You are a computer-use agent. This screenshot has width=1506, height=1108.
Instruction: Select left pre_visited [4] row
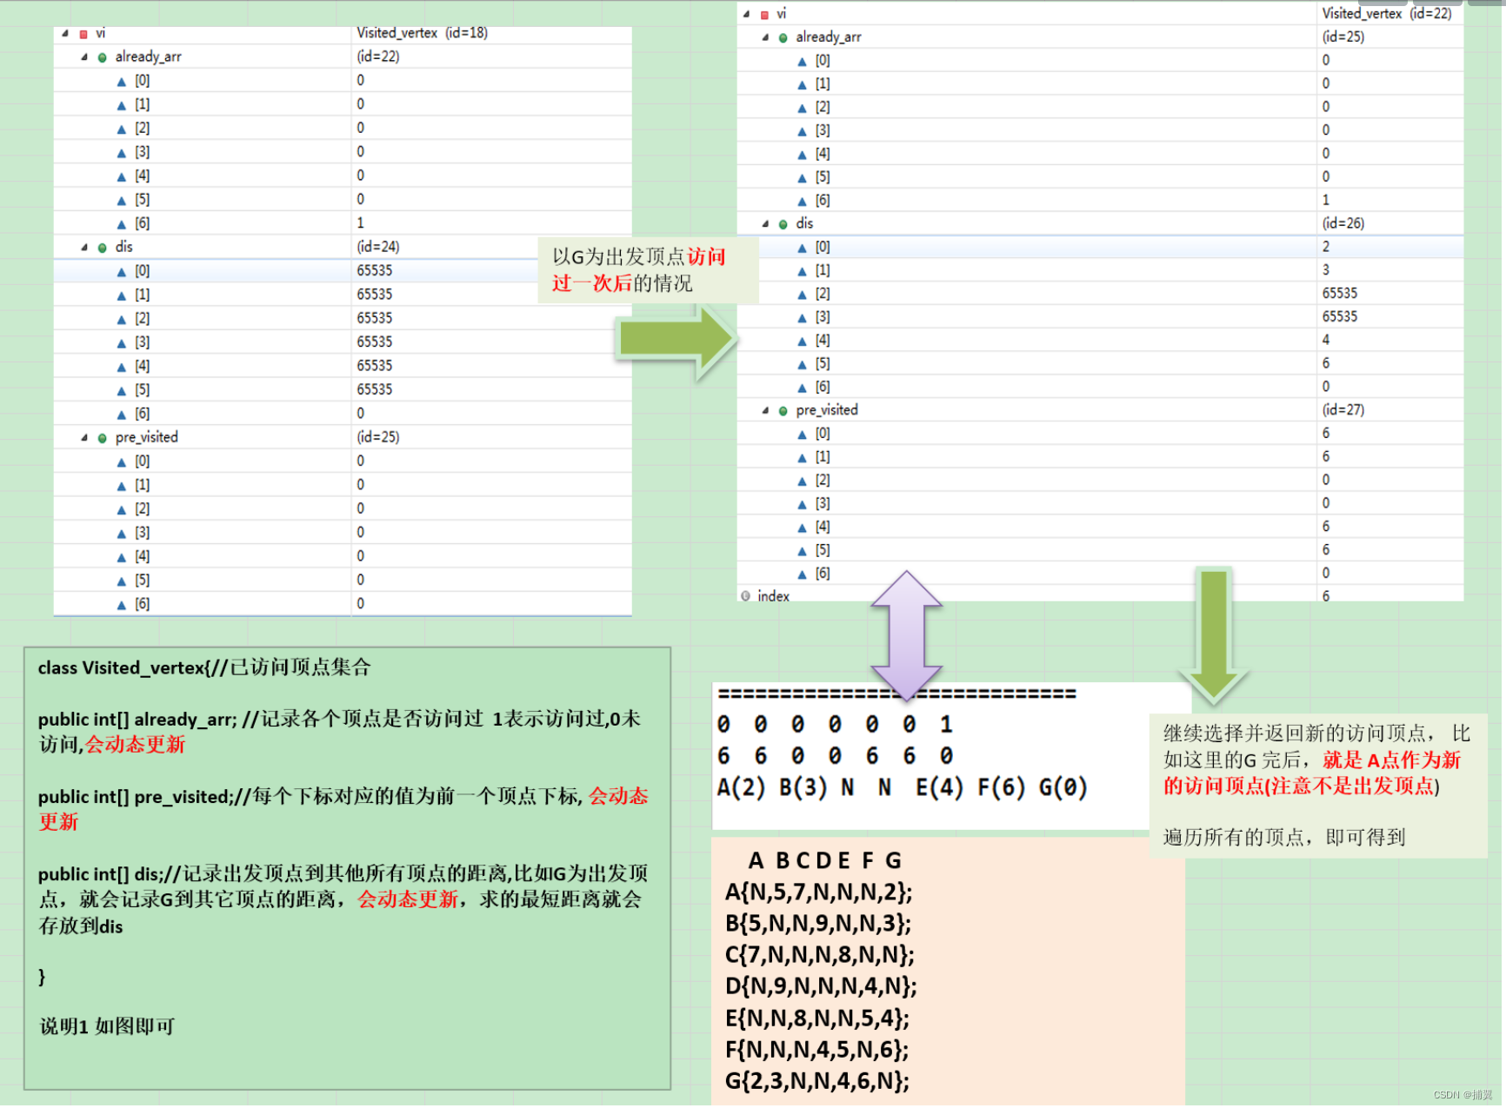tap(343, 556)
